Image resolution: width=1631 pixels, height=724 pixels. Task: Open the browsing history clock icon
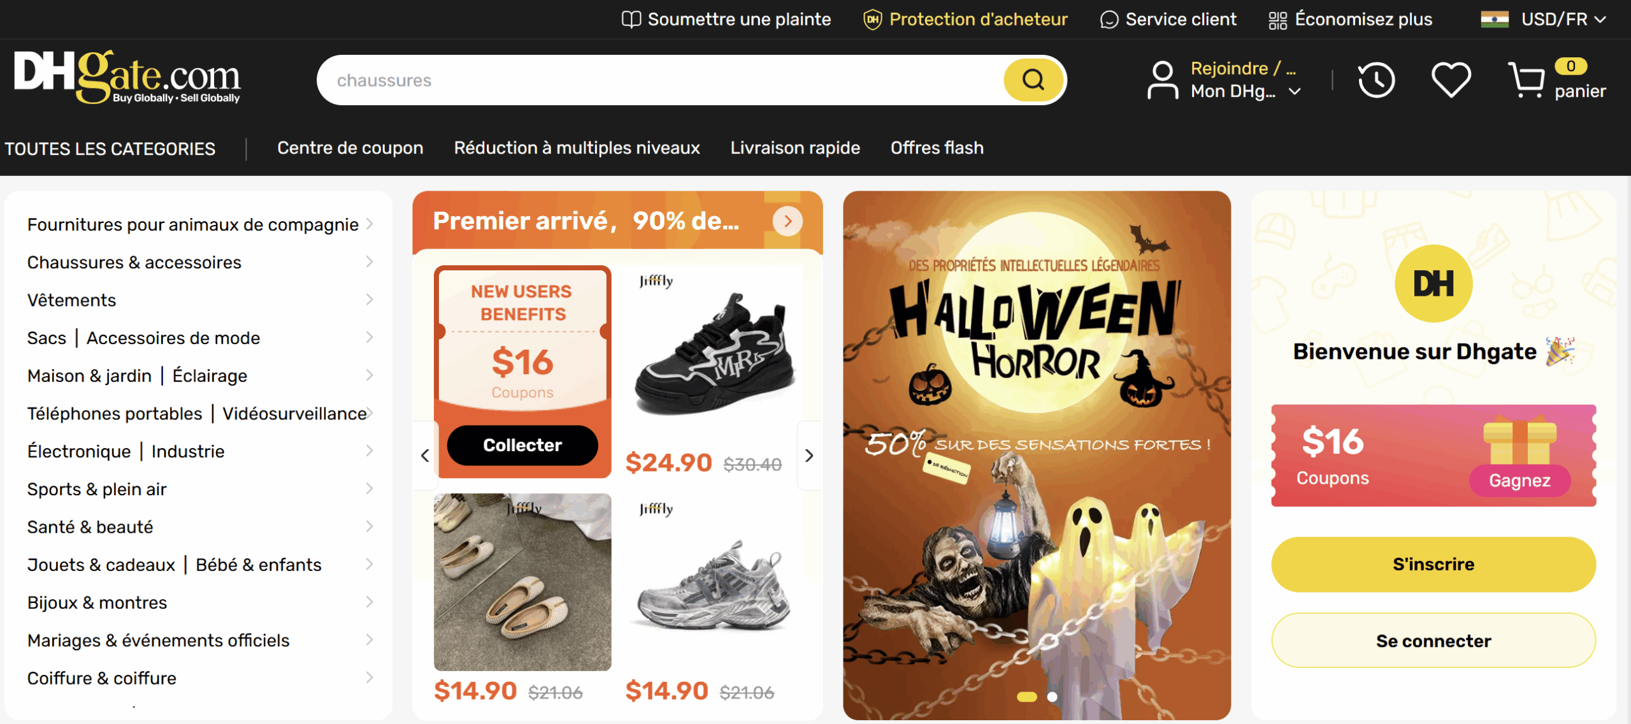click(1376, 80)
